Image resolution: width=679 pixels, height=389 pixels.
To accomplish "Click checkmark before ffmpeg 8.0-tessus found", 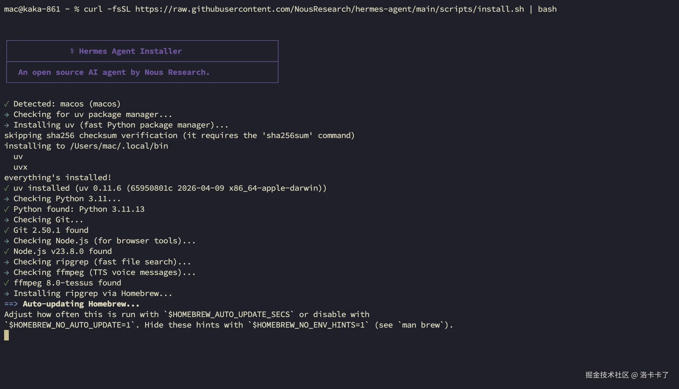I will pyautogui.click(x=6, y=283).
